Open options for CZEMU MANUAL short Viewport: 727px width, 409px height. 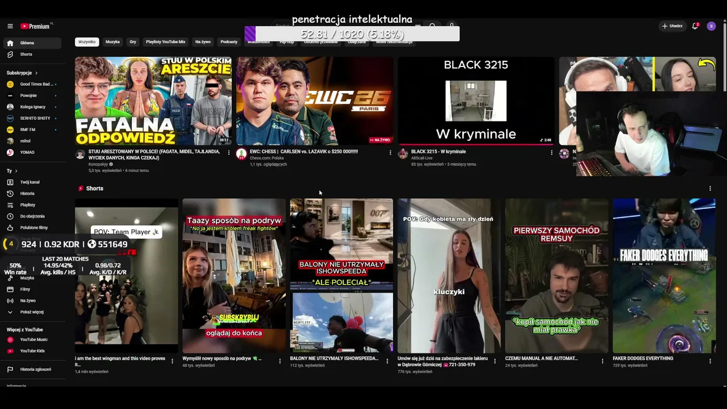(603, 361)
